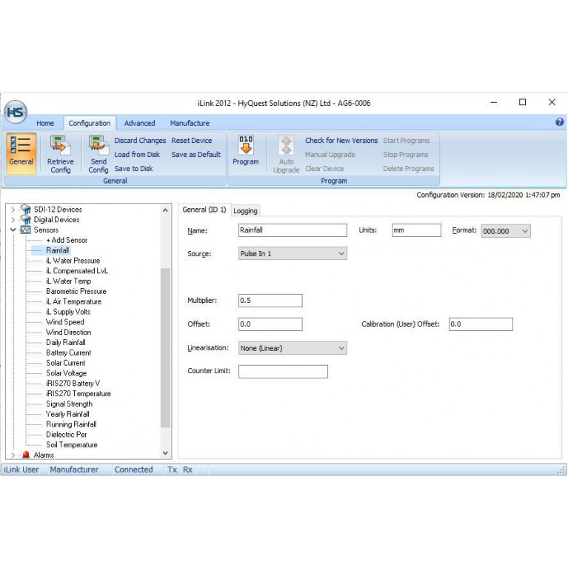
Task: Click the Auto Upgrade icon
Action: [286, 145]
